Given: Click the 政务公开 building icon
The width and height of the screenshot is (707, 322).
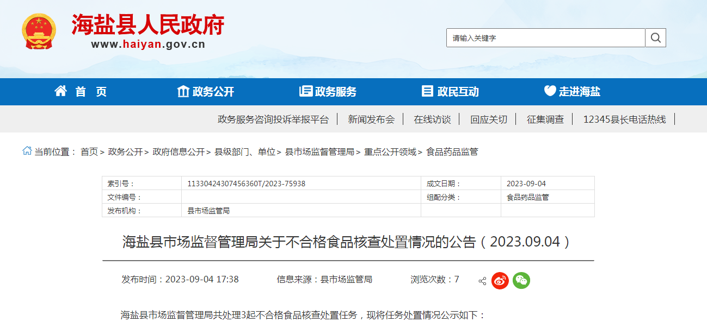Looking at the screenshot, I should point(183,91).
